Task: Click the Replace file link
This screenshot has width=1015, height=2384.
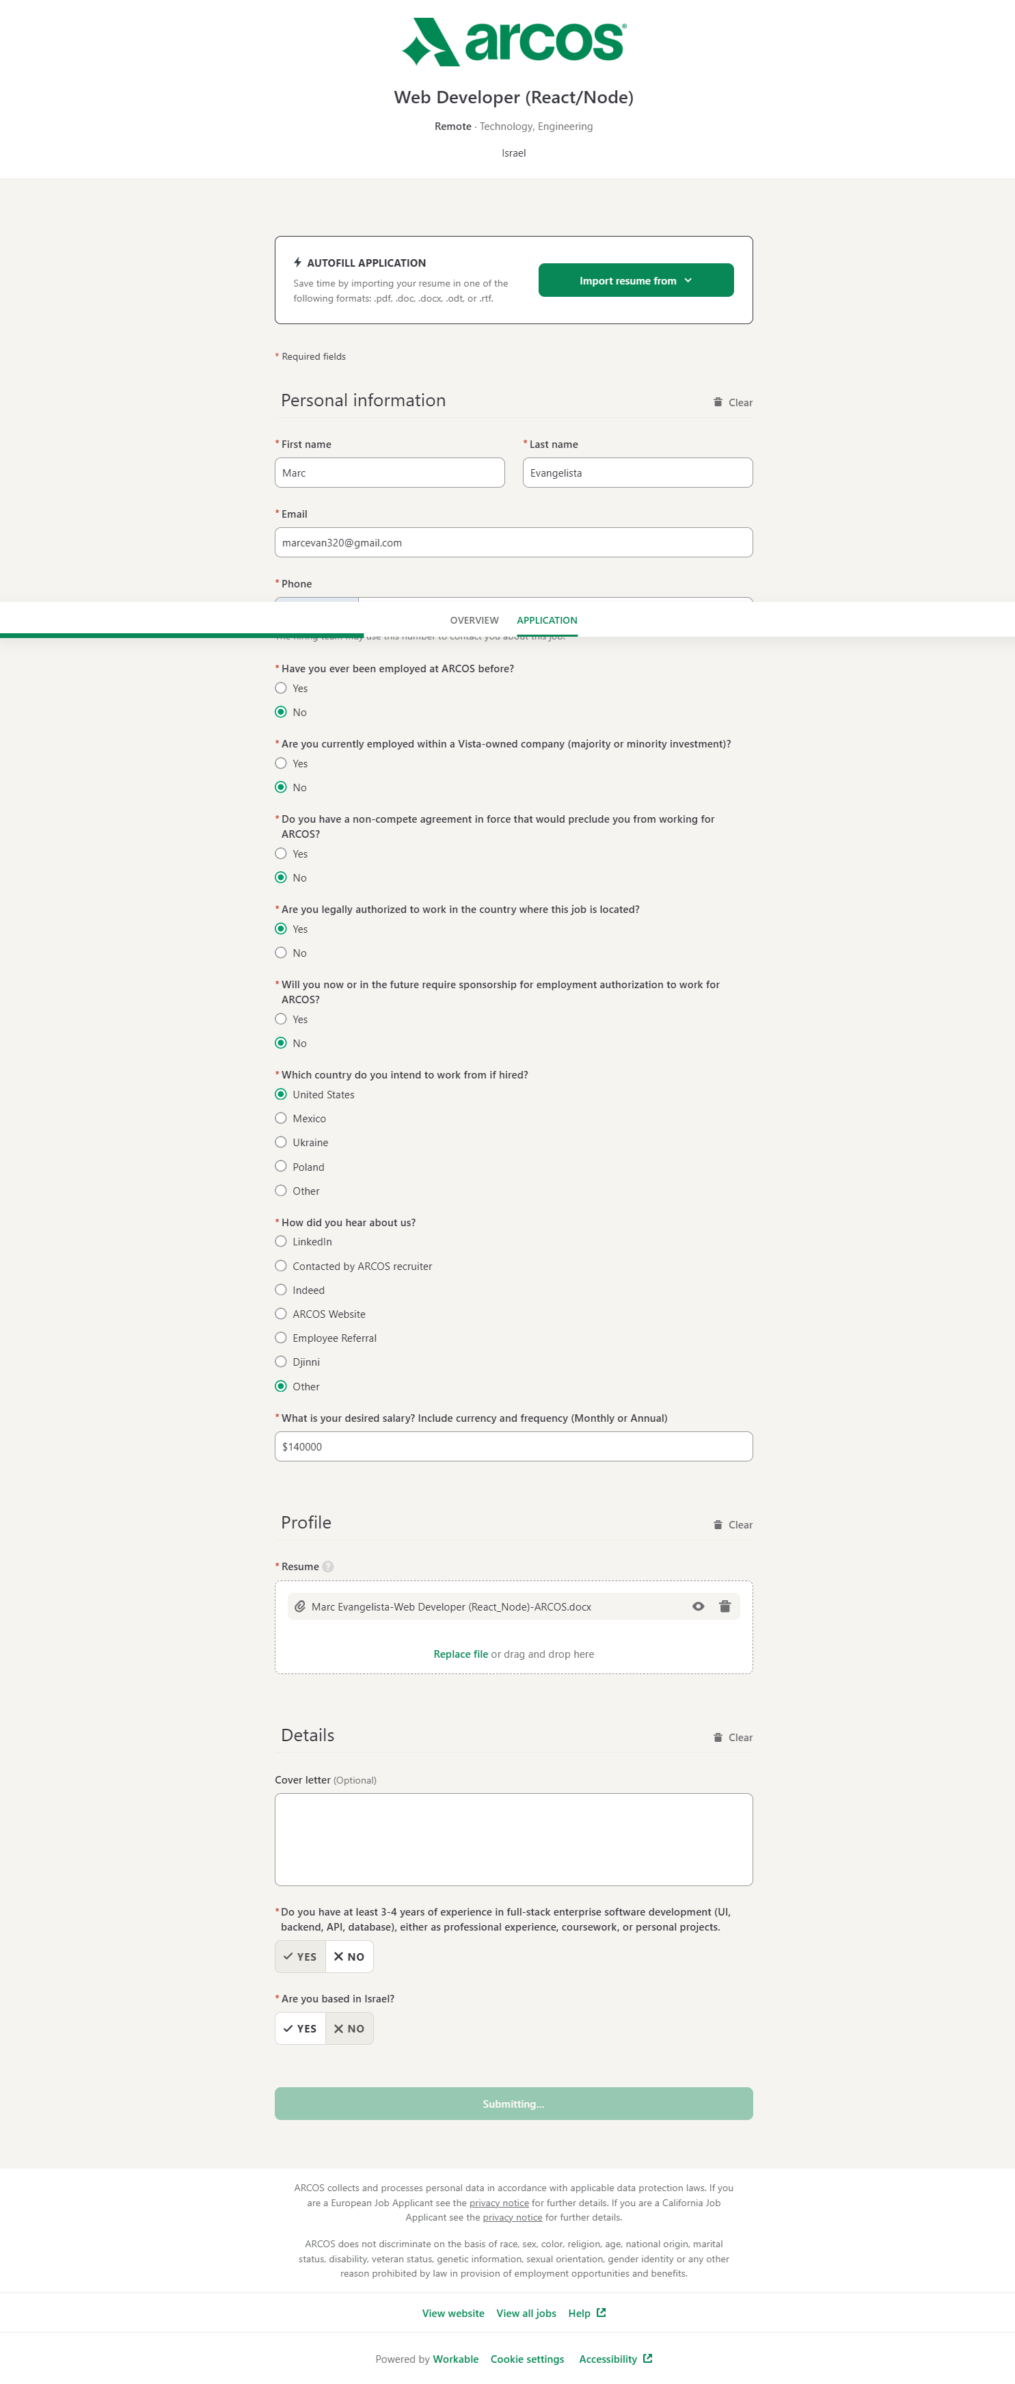Action: coord(460,1655)
